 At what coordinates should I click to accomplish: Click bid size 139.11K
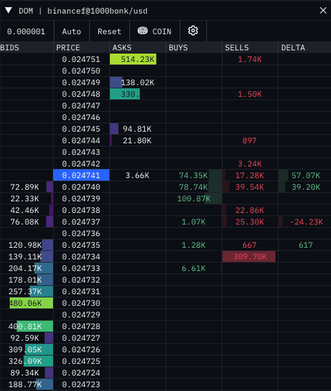tap(25, 257)
